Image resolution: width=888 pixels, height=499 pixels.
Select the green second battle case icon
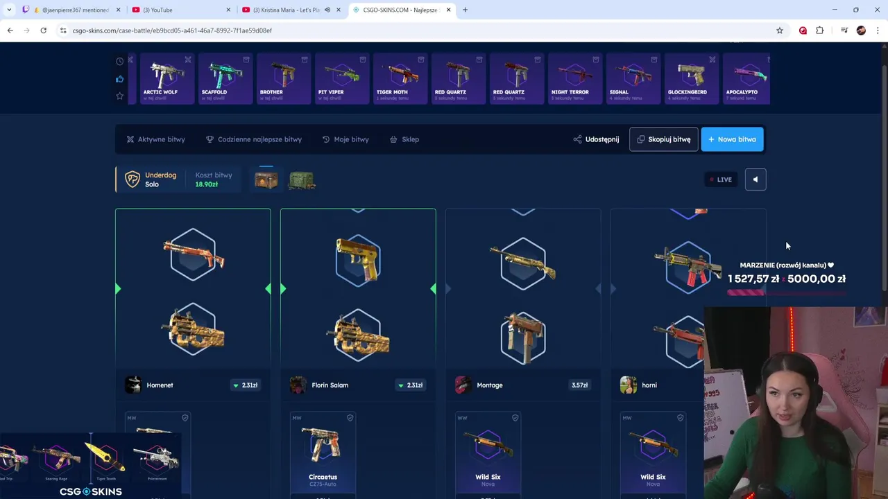tap(302, 180)
